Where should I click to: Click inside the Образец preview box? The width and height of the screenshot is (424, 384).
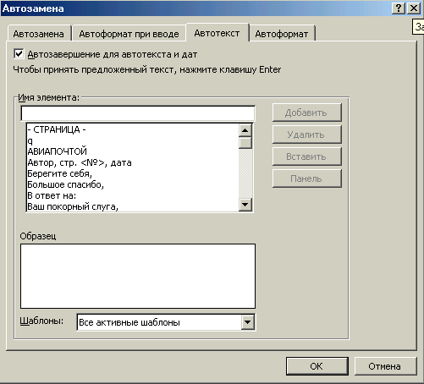coord(138,276)
